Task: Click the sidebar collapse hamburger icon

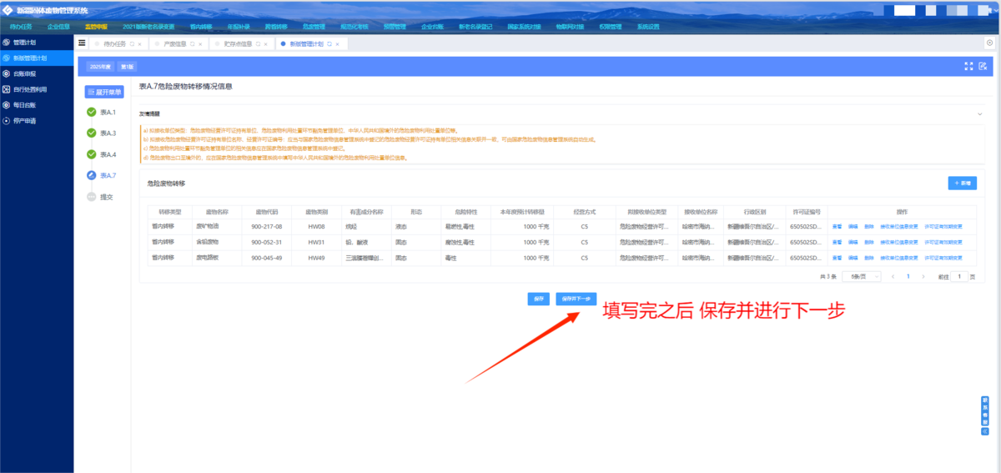Action: pos(82,43)
